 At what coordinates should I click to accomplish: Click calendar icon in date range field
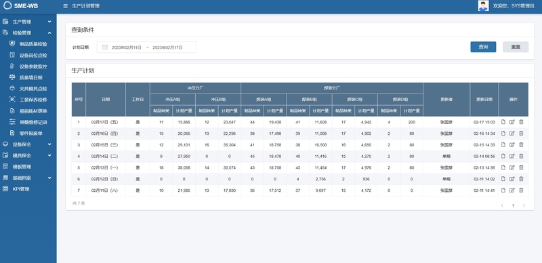tap(105, 47)
